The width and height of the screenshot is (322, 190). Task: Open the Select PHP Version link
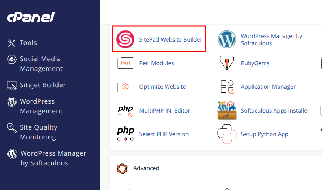tap(164, 134)
